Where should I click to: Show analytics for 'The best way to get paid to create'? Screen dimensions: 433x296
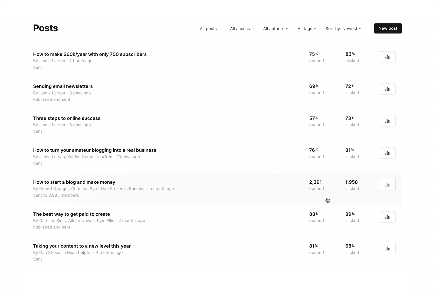pyautogui.click(x=387, y=217)
